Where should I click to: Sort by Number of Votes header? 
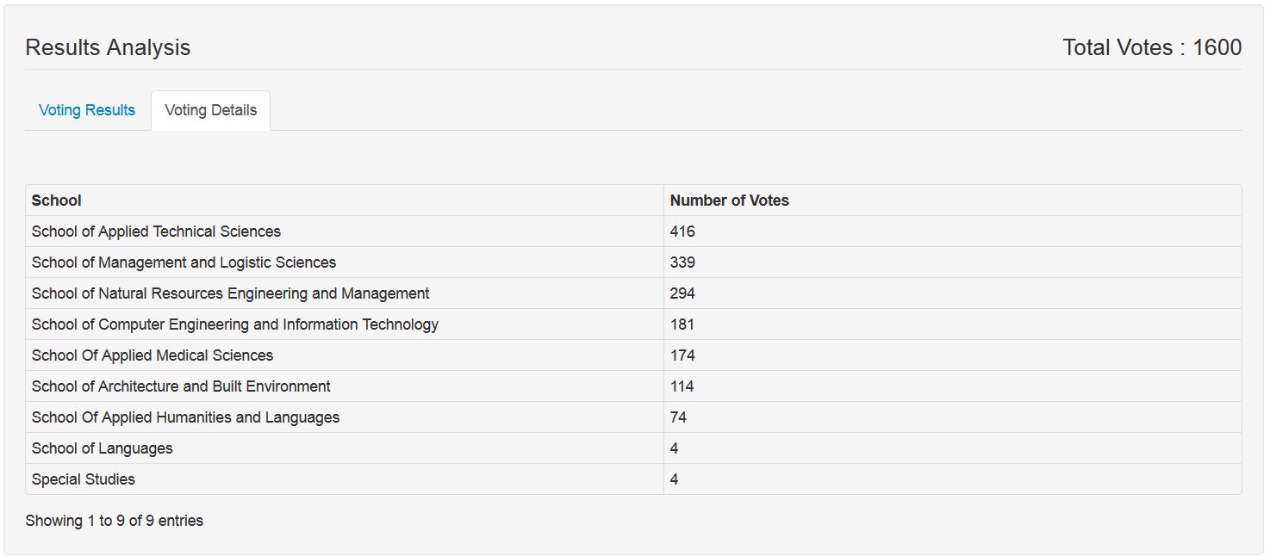(x=729, y=201)
